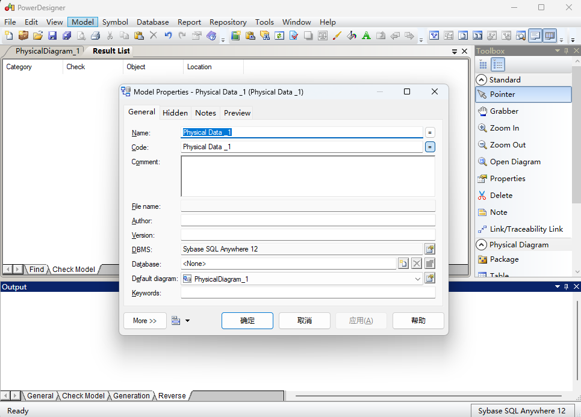Click the Find Objects binoculars icon

point(265,36)
